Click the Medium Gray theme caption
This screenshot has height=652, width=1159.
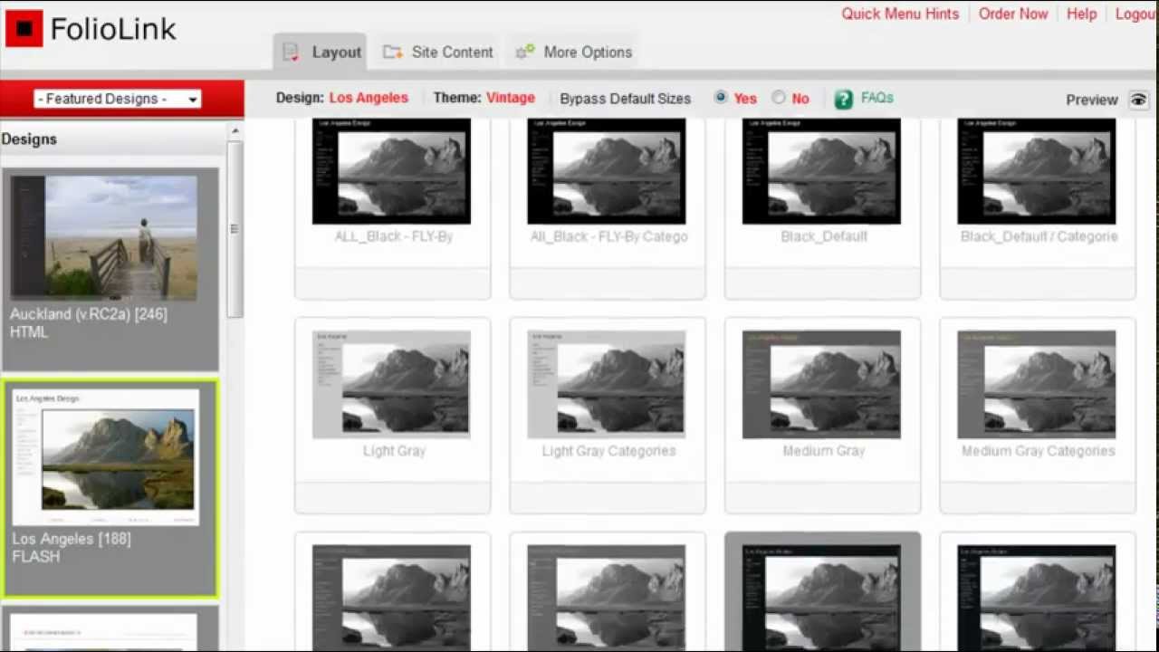click(x=824, y=451)
